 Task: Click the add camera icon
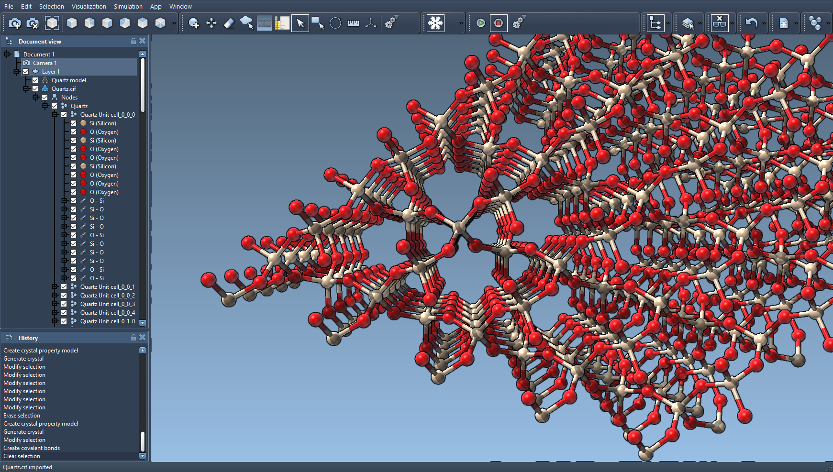[15, 23]
